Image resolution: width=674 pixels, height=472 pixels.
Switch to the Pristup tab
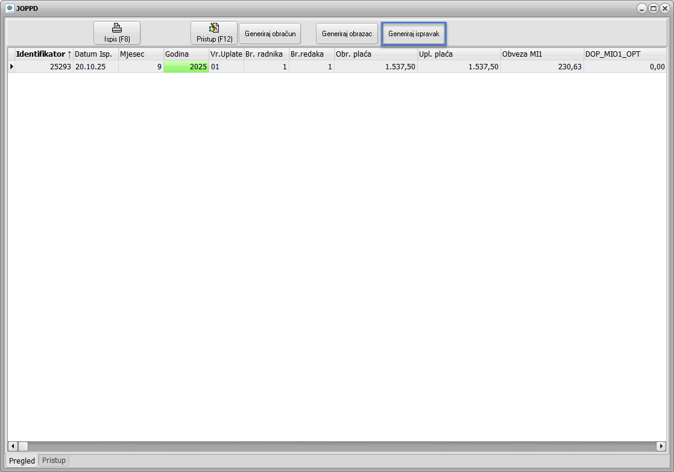(x=54, y=461)
